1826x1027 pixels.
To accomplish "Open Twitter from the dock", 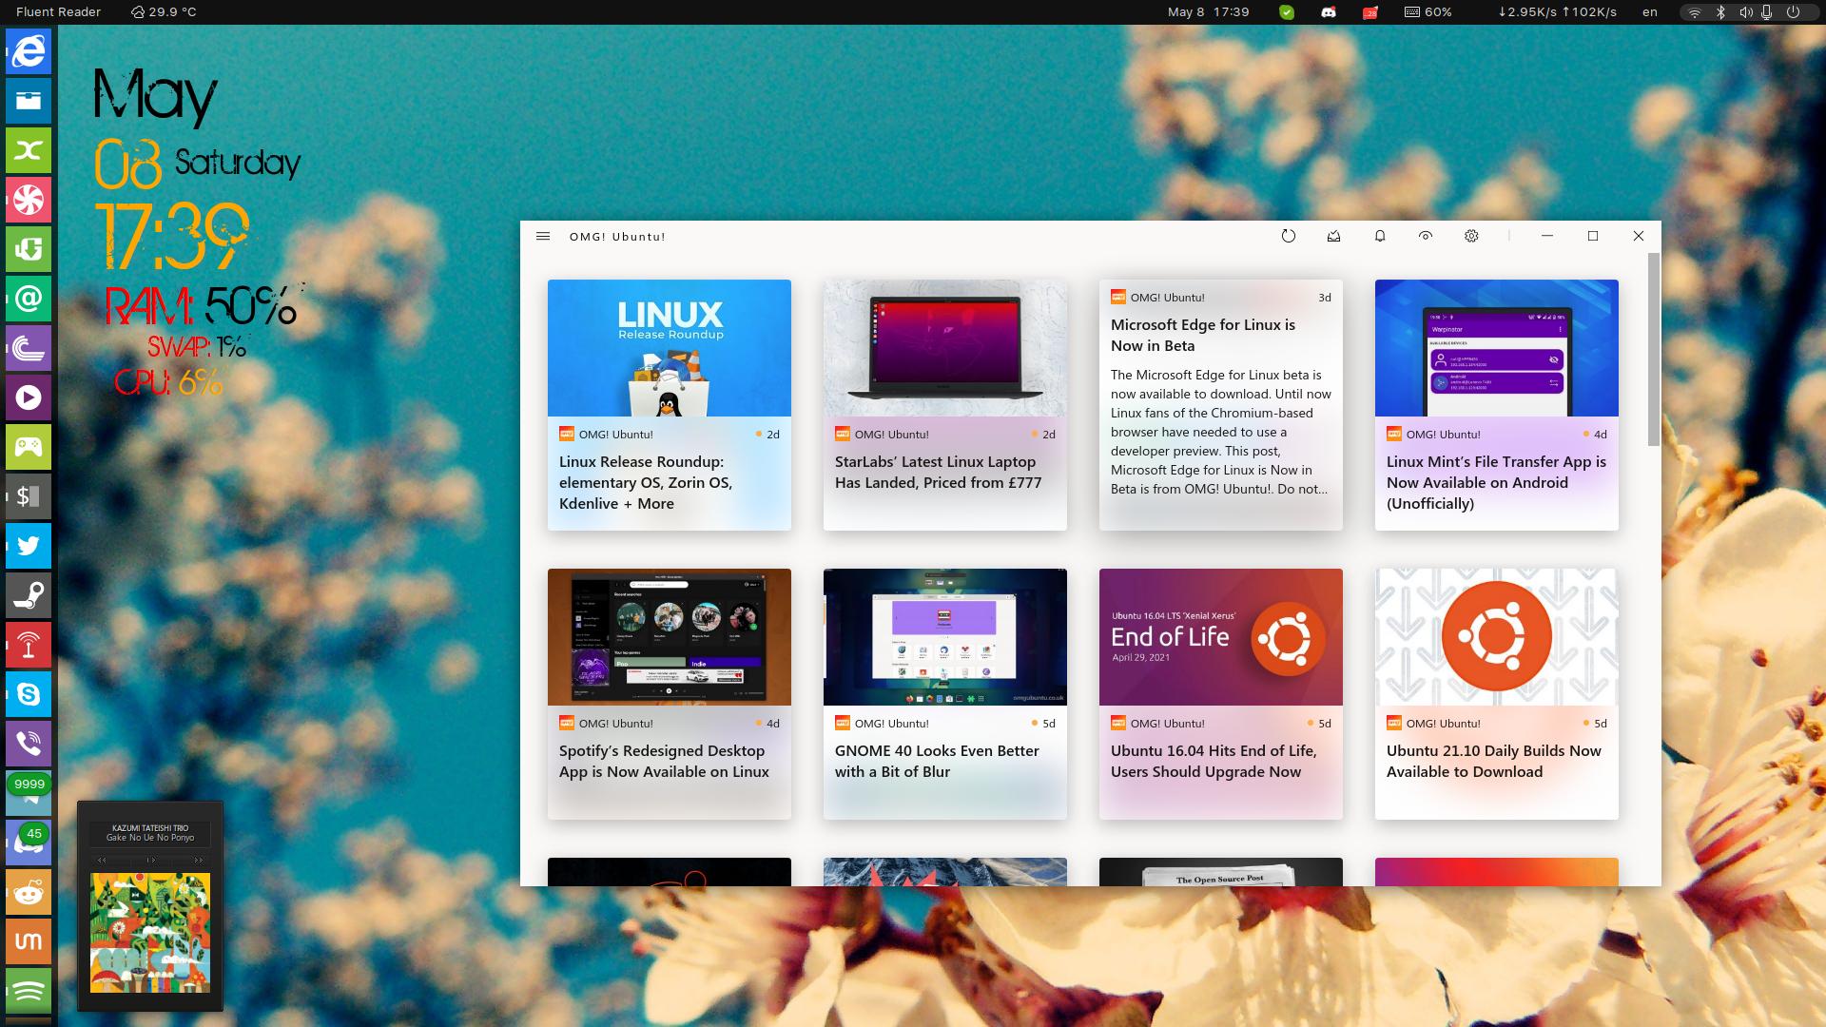I will pos(29,546).
